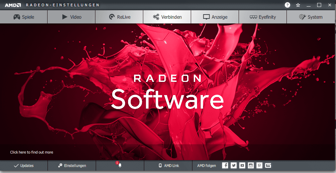Open AMD's Twitter page
The image size is (336, 173).
[234, 165]
